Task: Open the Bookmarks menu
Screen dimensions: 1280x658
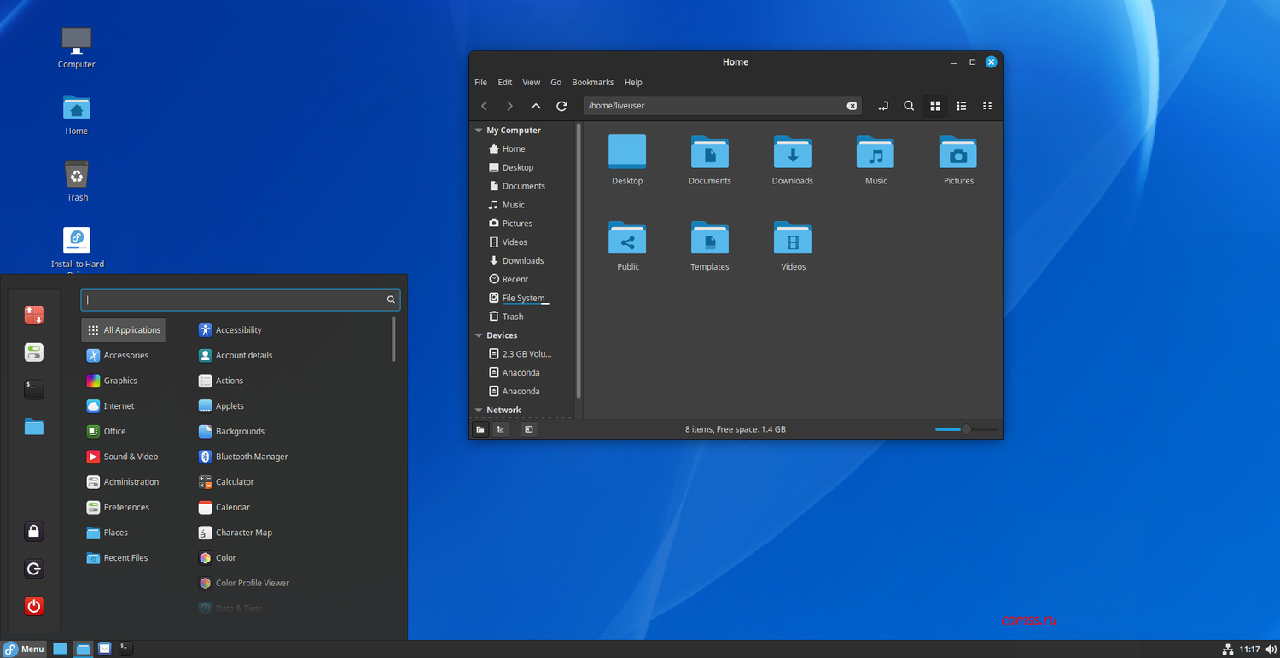Action: pyautogui.click(x=592, y=83)
